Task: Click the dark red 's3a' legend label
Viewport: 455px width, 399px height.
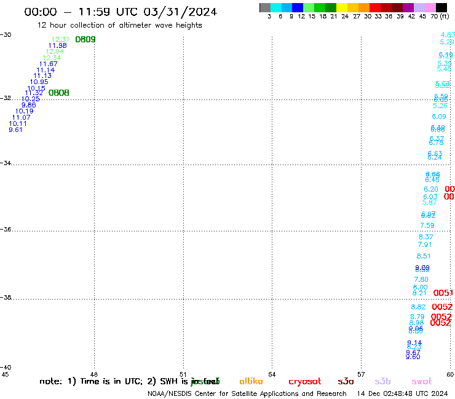Action: [x=346, y=381]
